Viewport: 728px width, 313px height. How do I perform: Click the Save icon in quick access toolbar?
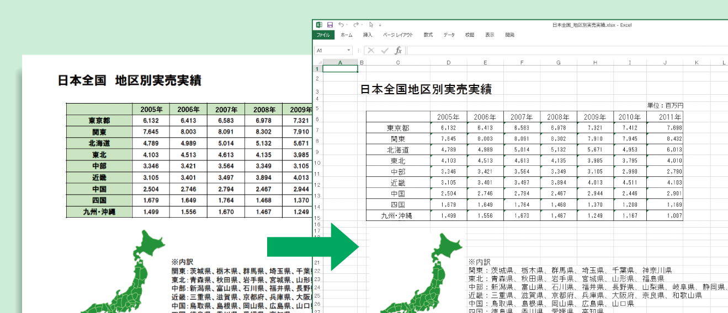pyautogui.click(x=330, y=25)
